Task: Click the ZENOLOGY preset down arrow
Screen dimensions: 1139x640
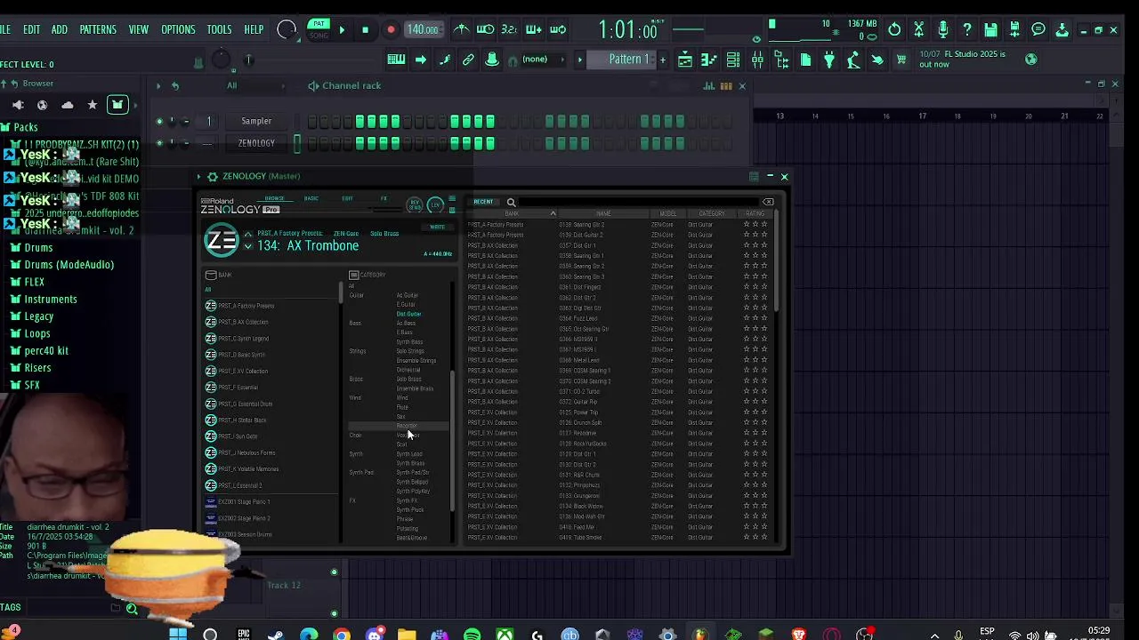Action: pyautogui.click(x=248, y=247)
